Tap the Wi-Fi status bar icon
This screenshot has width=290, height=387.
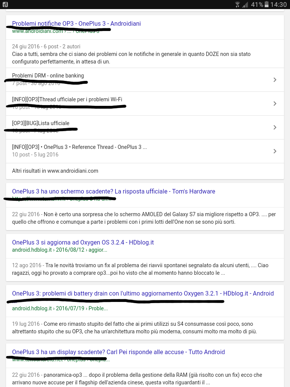237,5
